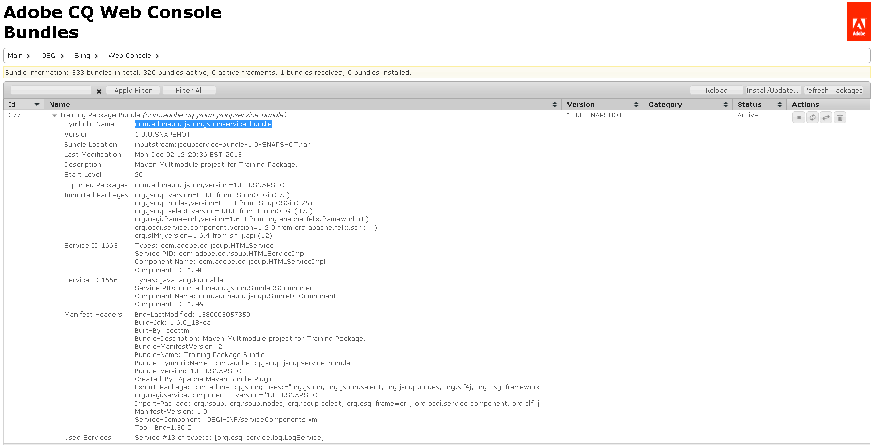Click the Apply Filter button

[x=133, y=91]
